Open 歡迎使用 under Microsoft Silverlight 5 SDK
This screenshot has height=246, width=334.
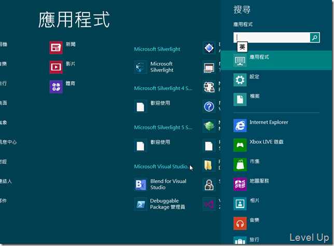[x=141, y=145]
